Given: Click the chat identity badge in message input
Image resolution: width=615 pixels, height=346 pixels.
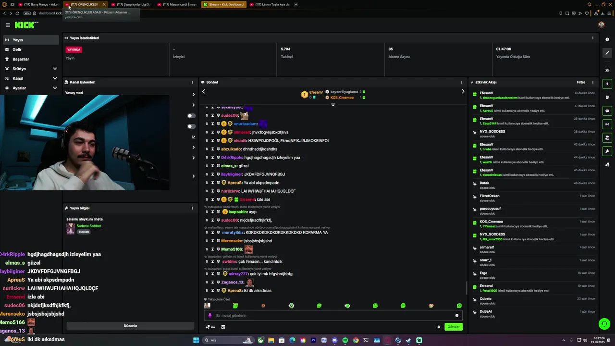Looking at the screenshot, I should [209, 316].
